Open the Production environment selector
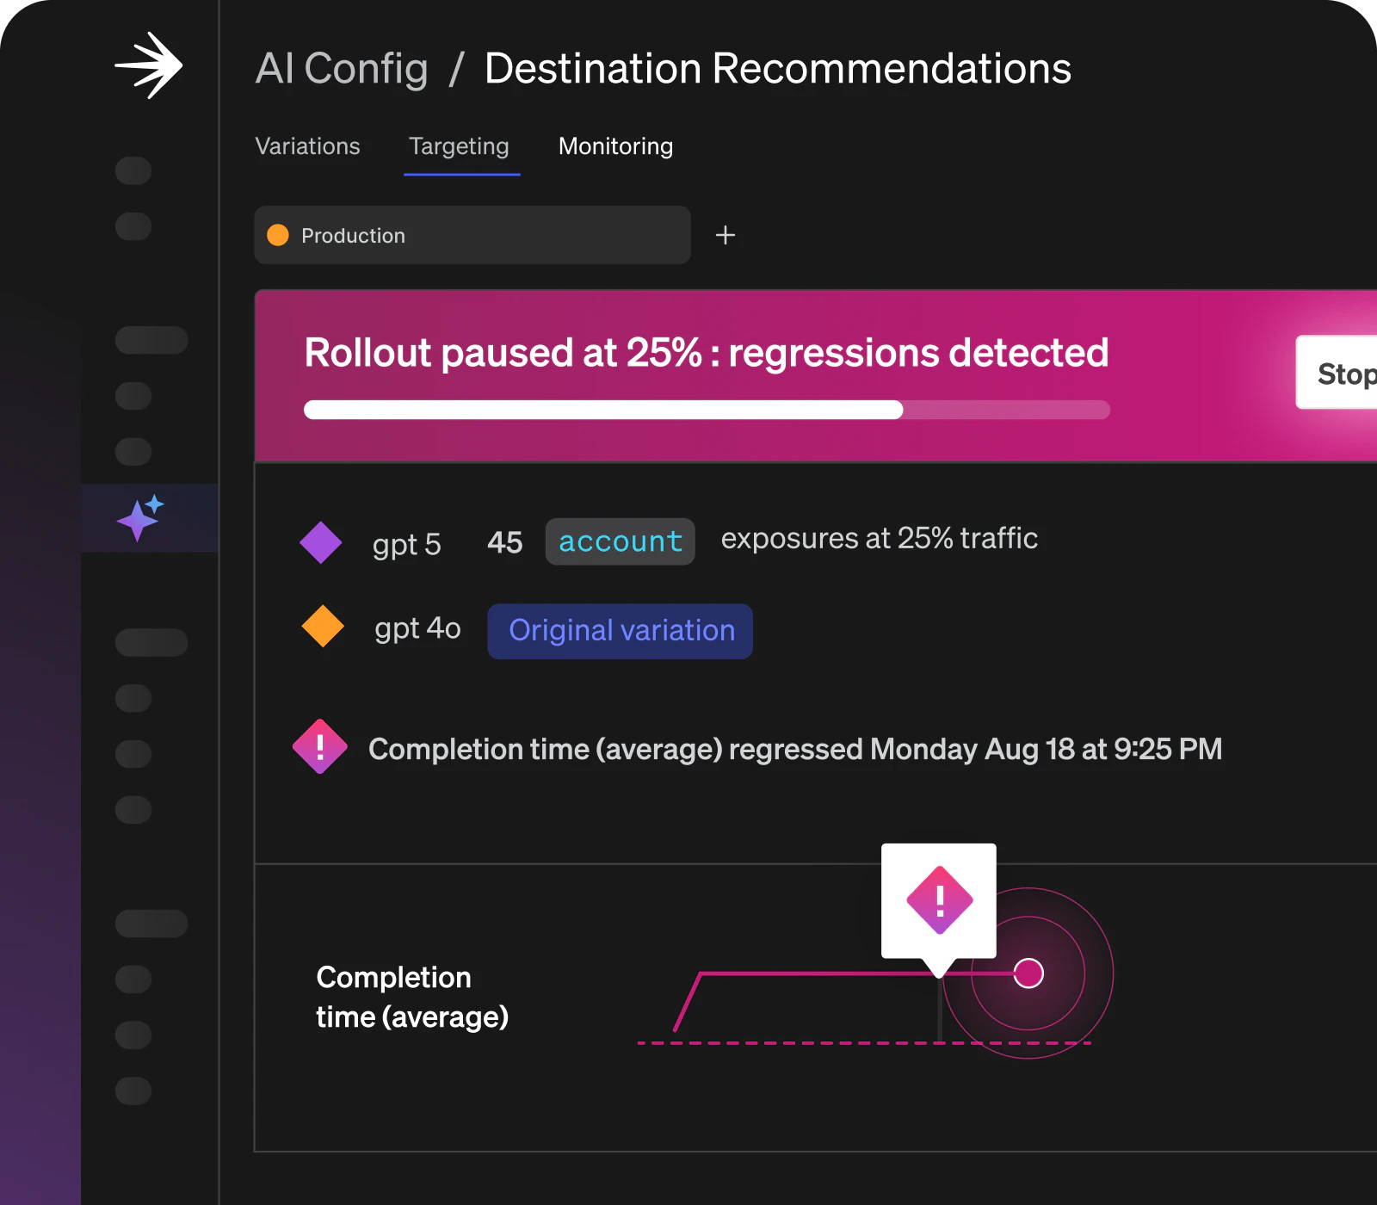1377x1205 pixels. click(472, 235)
